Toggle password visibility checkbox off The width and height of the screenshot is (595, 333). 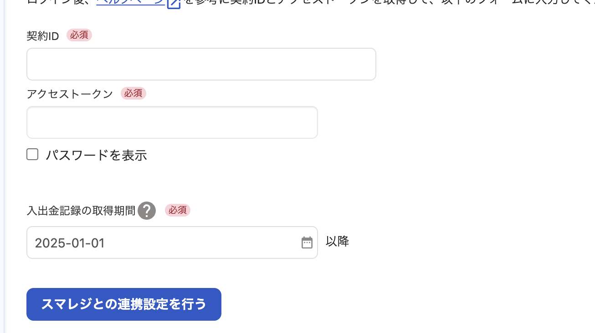point(32,155)
